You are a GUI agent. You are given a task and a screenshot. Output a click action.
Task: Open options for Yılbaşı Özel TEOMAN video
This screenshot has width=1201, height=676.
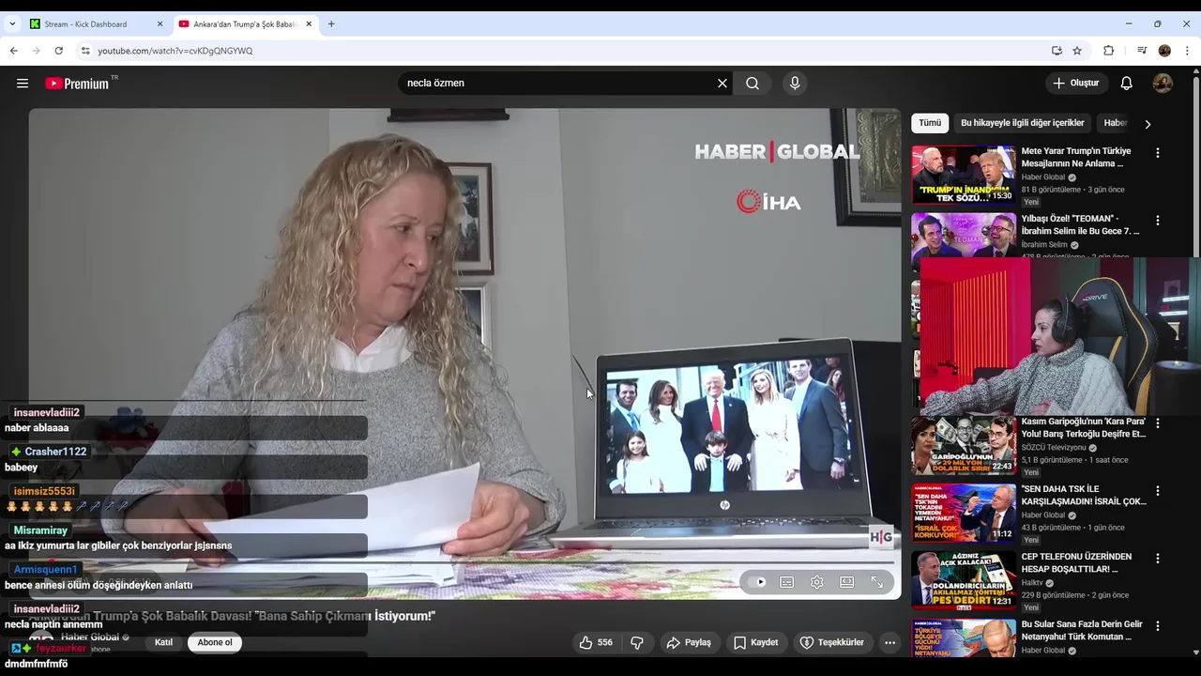click(1158, 220)
